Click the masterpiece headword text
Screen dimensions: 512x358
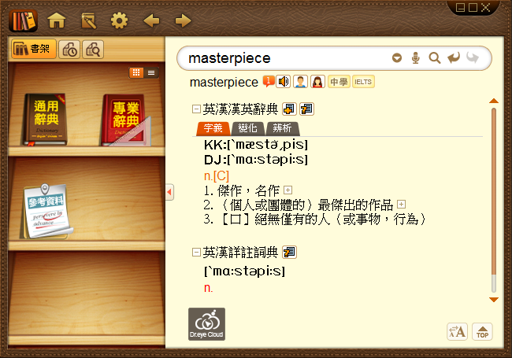(224, 82)
